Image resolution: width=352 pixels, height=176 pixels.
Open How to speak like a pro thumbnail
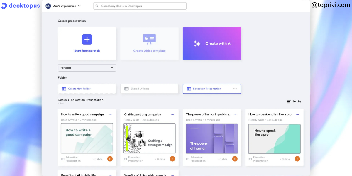click(x=274, y=138)
